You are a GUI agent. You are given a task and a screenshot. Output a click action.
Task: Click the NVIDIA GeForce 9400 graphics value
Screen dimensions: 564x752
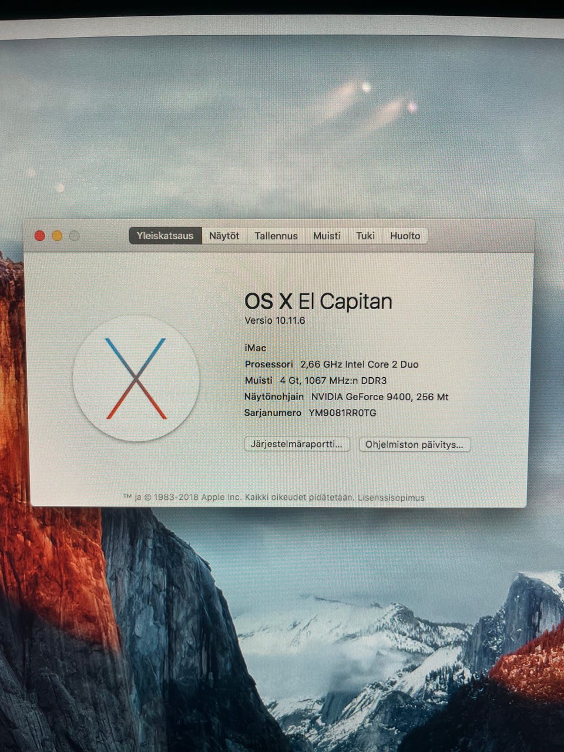click(380, 397)
